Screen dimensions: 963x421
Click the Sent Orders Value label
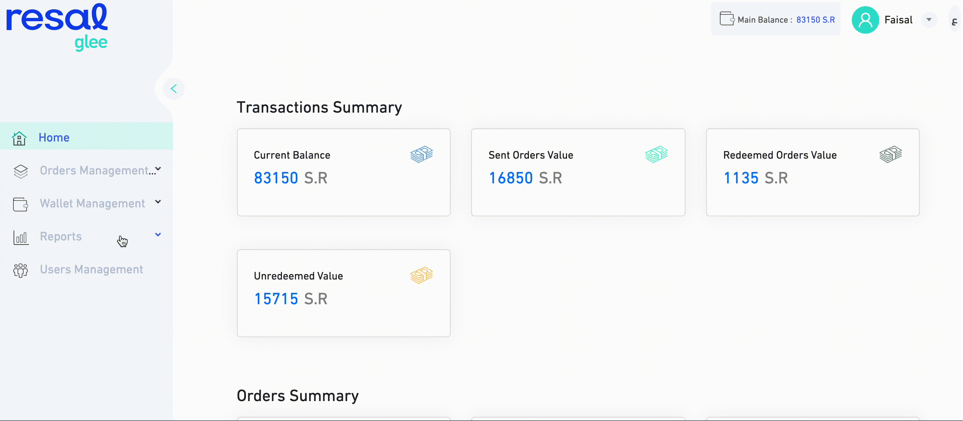click(x=531, y=155)
